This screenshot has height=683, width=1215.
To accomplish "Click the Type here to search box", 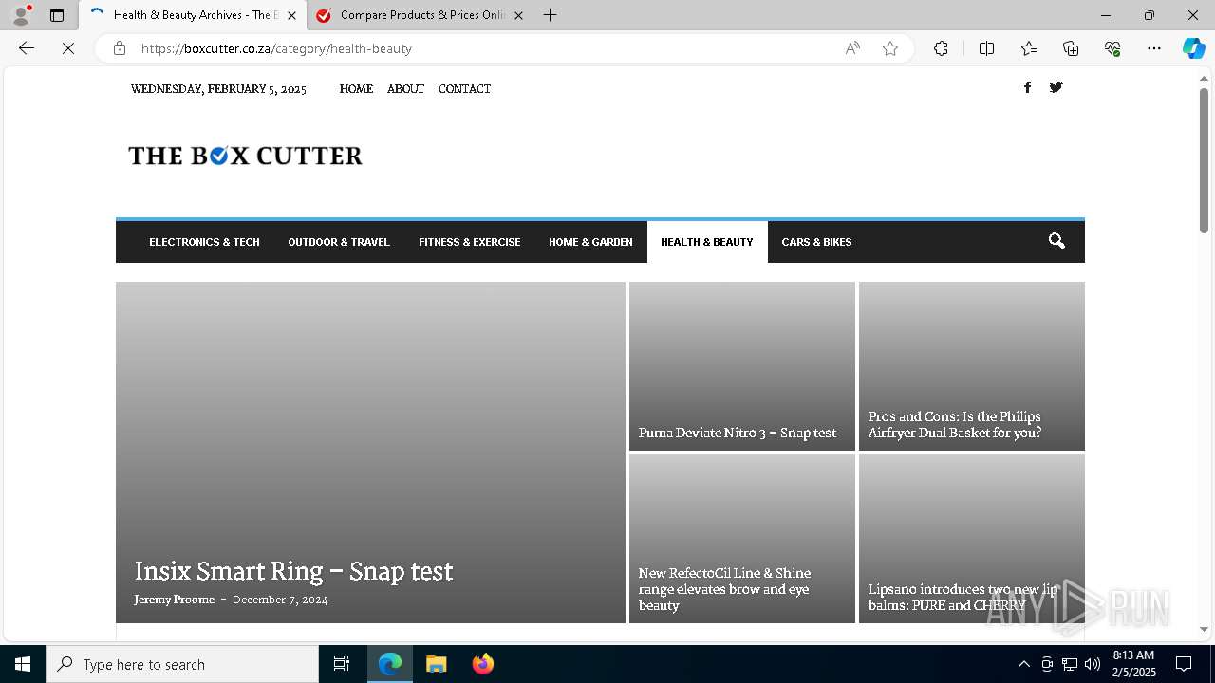I will pos(182,664).
